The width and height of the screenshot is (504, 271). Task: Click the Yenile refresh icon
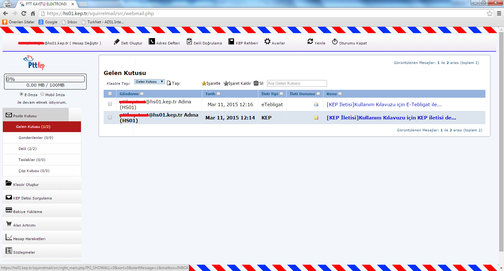coord(310,41)
